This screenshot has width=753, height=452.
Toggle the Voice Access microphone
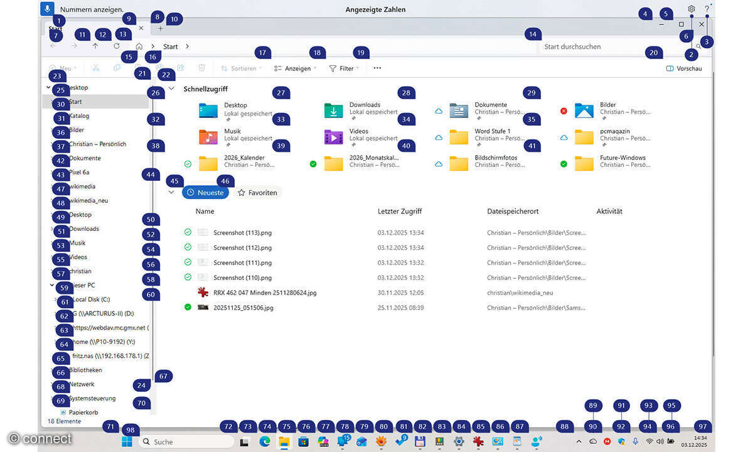[x=47, y=9]
